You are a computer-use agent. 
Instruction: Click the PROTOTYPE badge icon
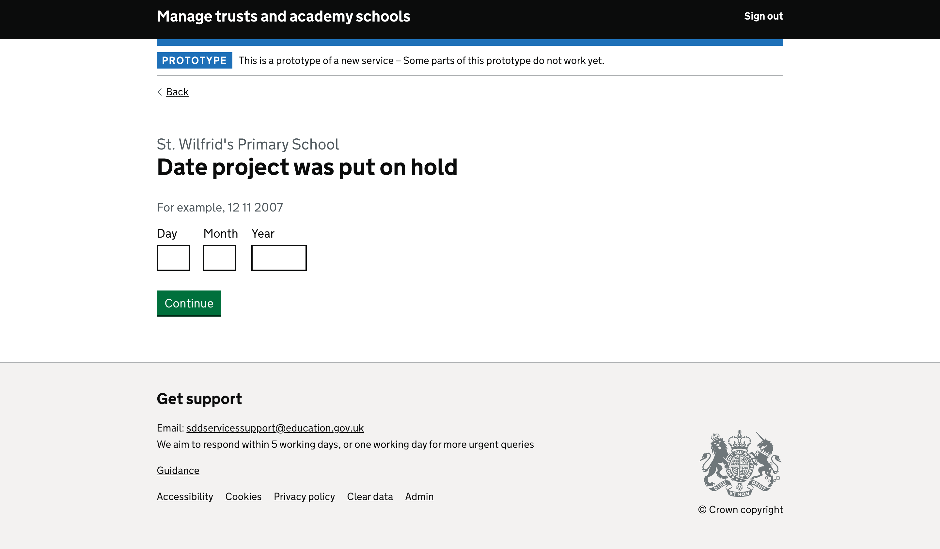tap(194, 59)
